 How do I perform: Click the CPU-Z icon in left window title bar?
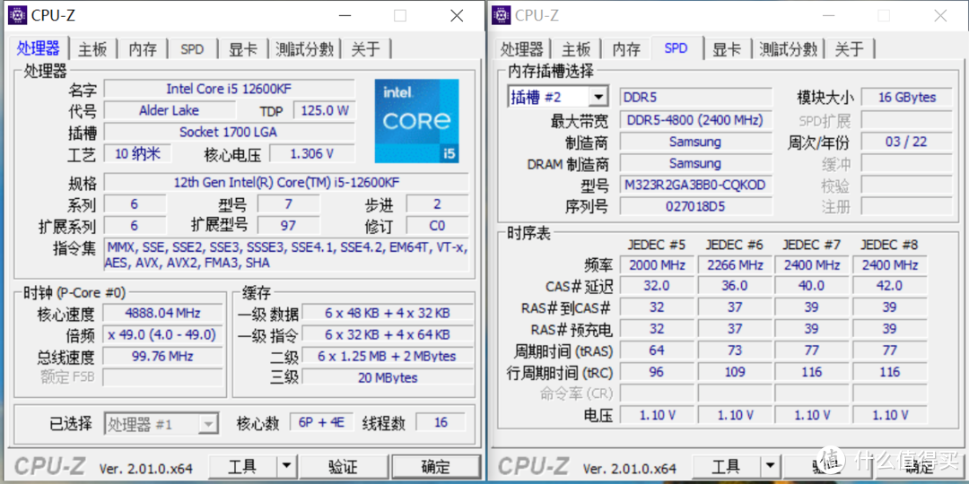(16, 15)
